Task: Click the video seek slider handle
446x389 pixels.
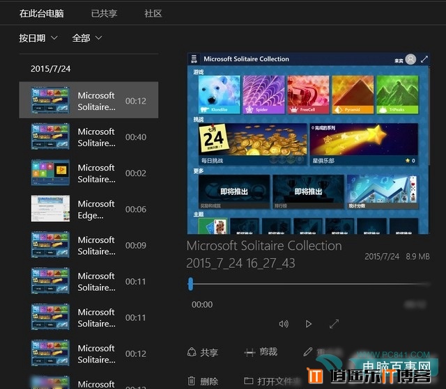Action: click(x=190, y=284)
